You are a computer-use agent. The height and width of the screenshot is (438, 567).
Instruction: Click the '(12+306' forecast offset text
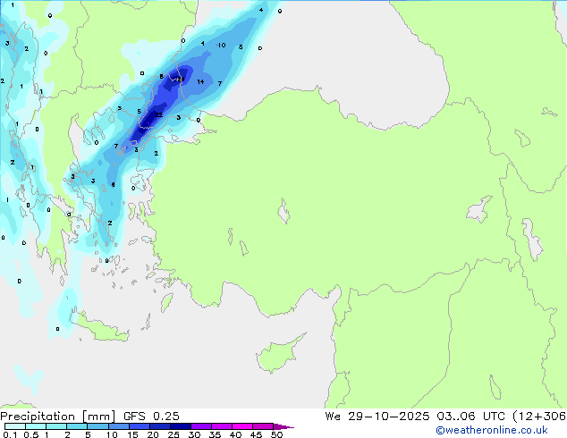coord(539,416)
